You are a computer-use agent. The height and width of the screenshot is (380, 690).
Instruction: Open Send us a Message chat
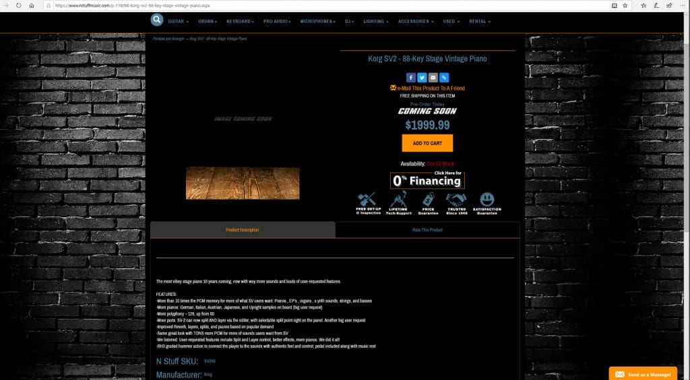tap(643, 374)
